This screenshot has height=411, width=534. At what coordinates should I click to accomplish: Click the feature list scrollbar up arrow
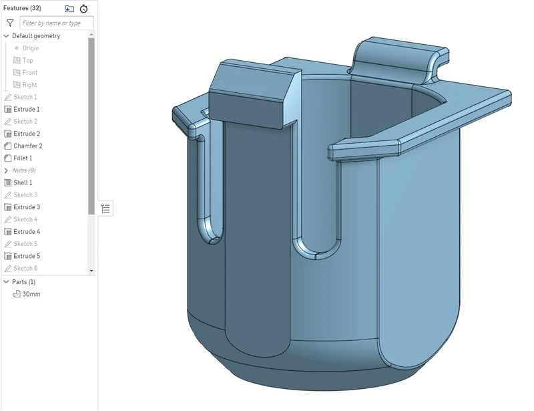coord(91,35)
